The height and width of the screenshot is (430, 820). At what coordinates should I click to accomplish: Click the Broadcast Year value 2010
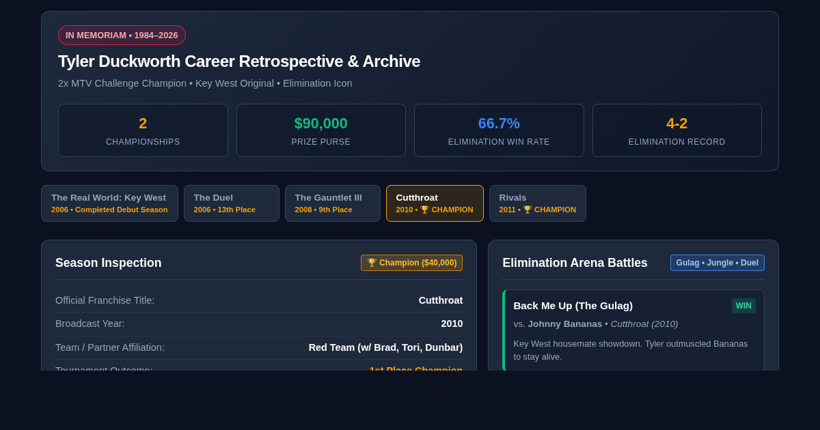coord(452,324)
